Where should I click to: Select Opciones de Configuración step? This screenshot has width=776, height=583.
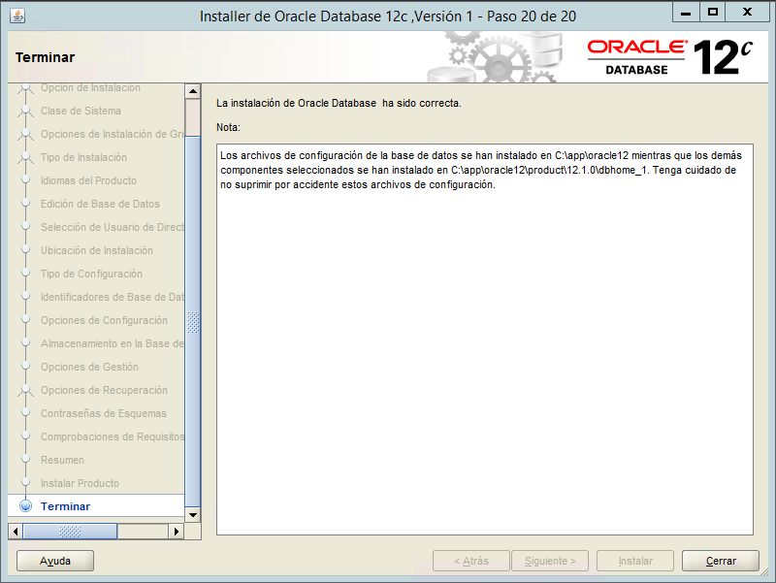pos(104,320)
